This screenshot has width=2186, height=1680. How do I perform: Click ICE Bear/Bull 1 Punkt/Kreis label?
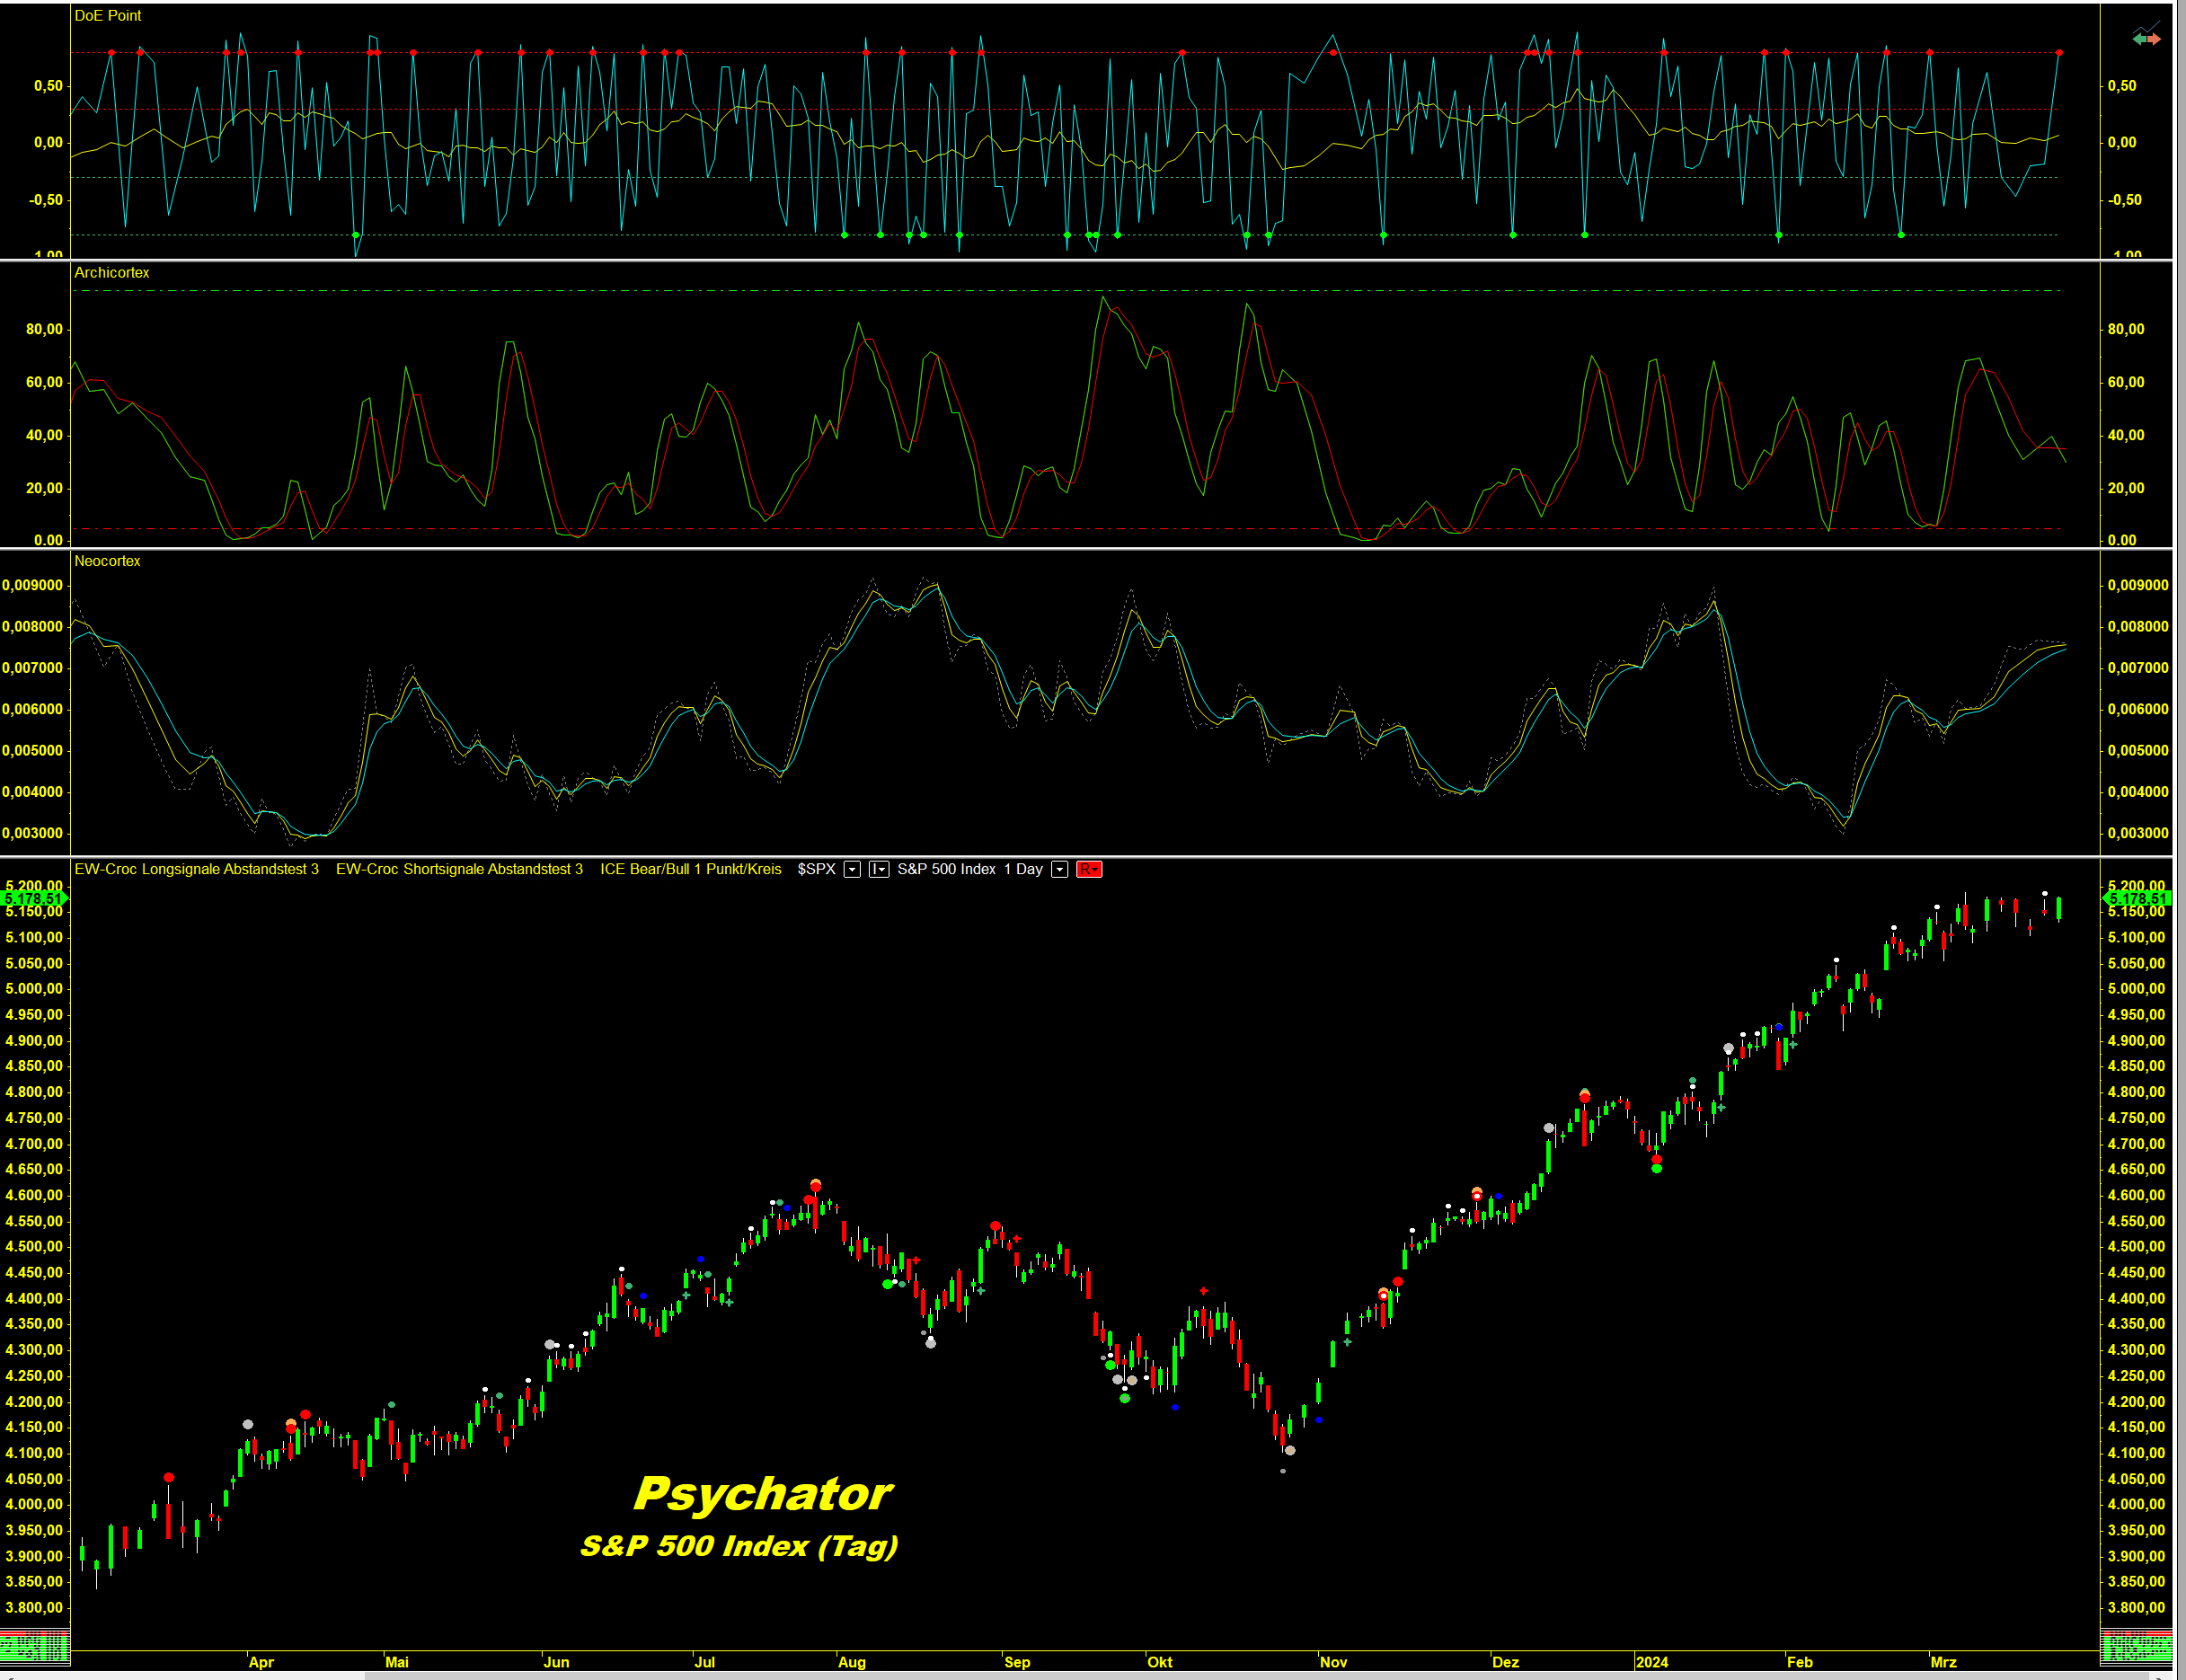pos(690,870)
